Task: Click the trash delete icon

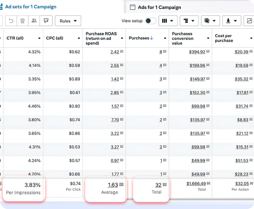Action: click(x=23, y=21)
